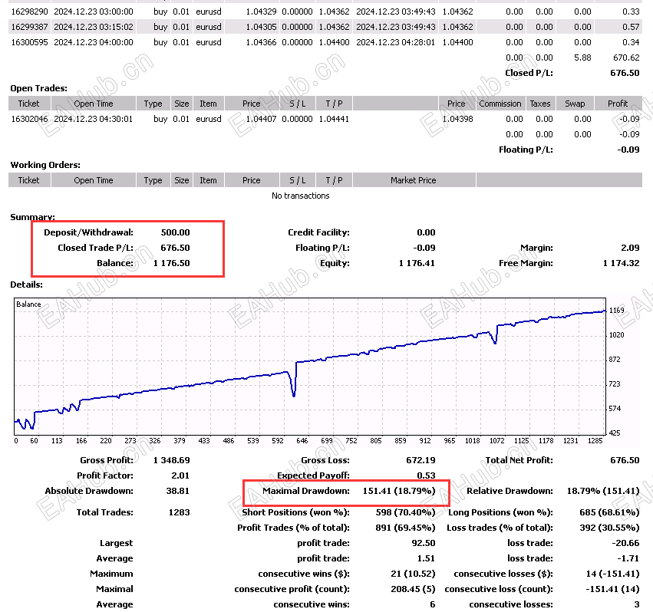
Task: Click the Market Price header in Working Orders
Action: 414,180
